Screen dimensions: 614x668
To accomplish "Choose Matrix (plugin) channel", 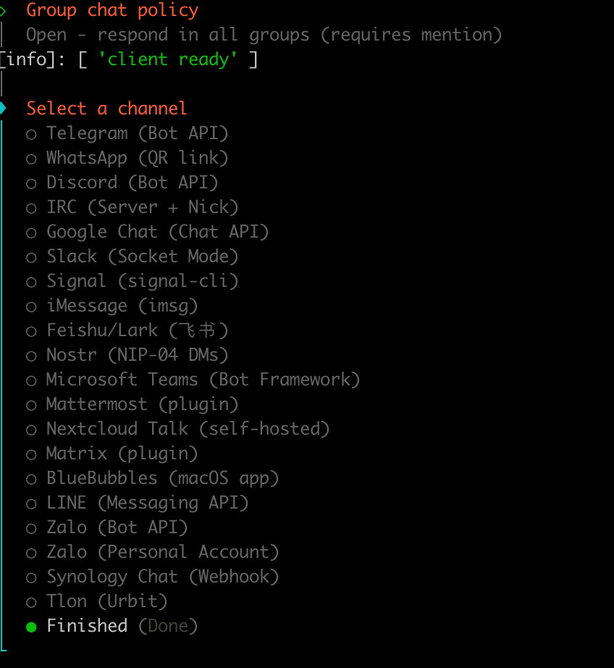I will [x=31, y=454].
